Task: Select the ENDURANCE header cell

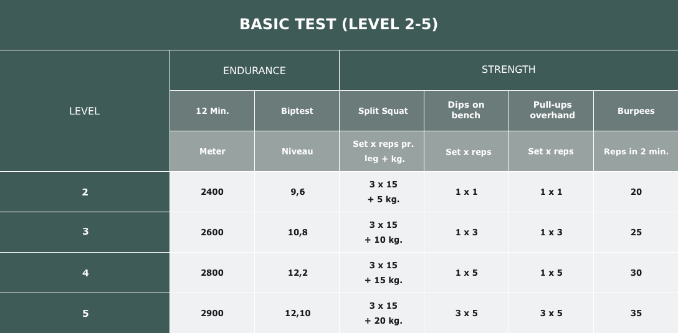Action: point(254,70)
